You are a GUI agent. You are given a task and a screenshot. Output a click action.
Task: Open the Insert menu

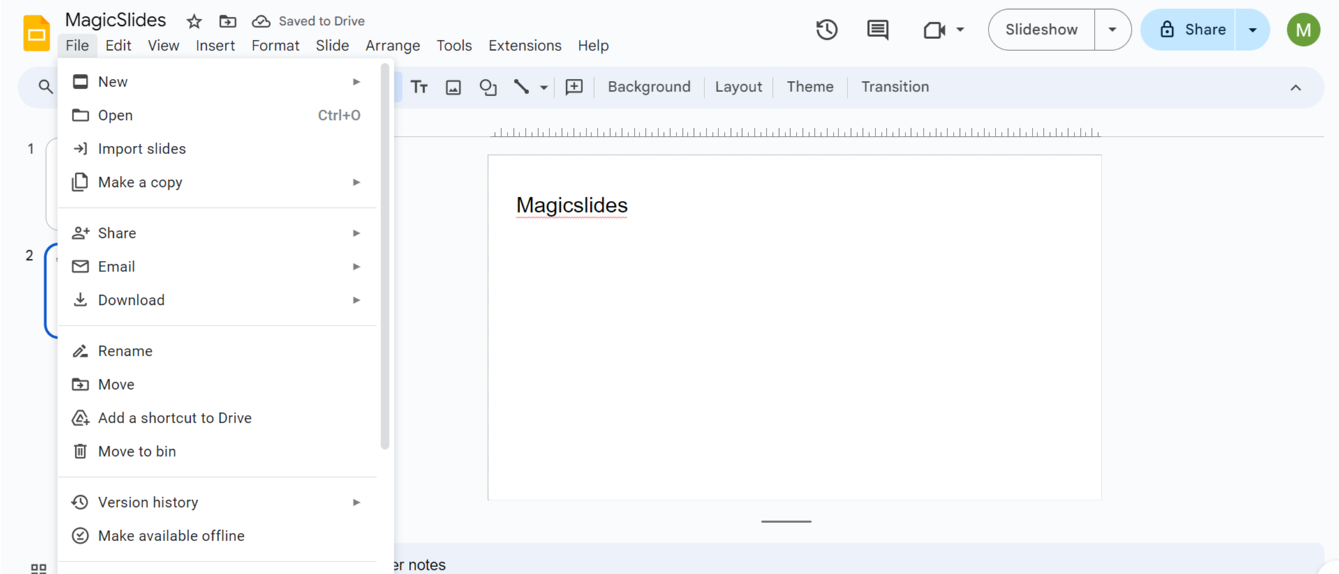tap(215, 45)
